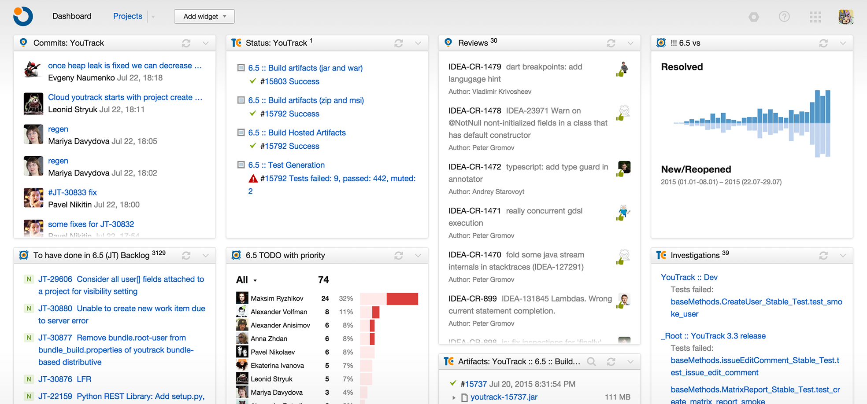Open the services grid icon in header
The image size is (867, 404).
click(815, 17)
